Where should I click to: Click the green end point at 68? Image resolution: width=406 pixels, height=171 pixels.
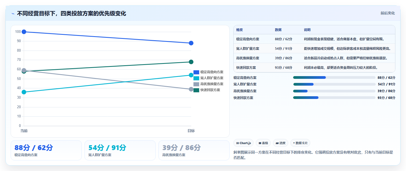coord(191,62)
